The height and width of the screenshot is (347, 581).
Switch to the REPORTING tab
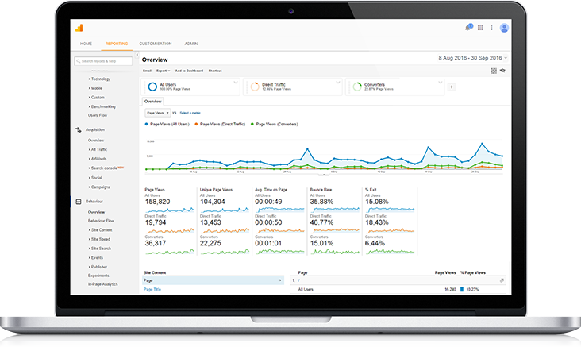[x=117, y=44]
